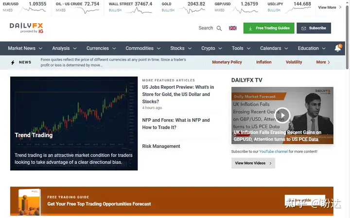Click the DailyFX logo
The image size is (350, 218).
(x=26, y=28)
